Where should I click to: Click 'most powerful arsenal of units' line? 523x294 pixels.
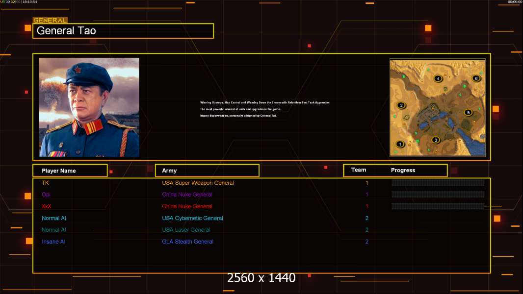[240, 109]
